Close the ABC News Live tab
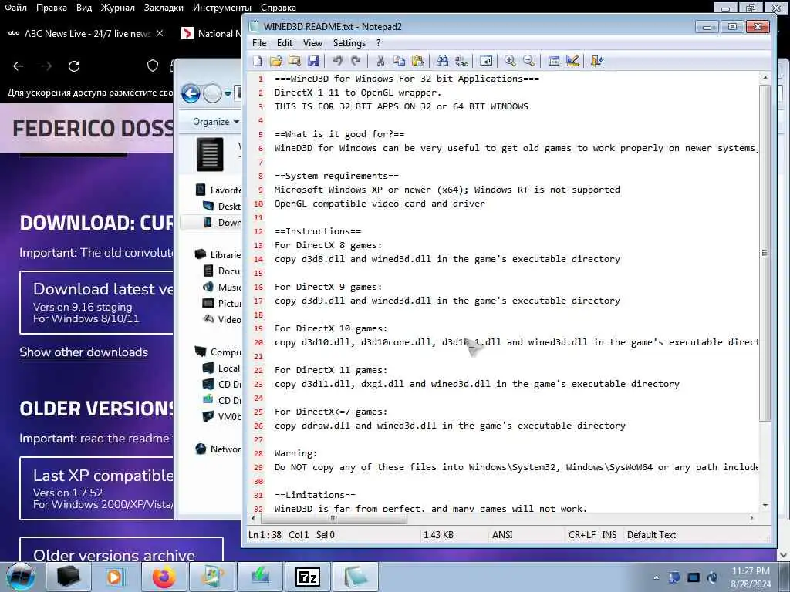Viewport: 790px width, 592px height. (x=160, y=33)
